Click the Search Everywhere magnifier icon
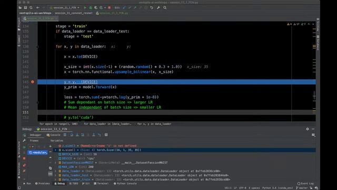This screenshot has height=190, width=337. 165,7
